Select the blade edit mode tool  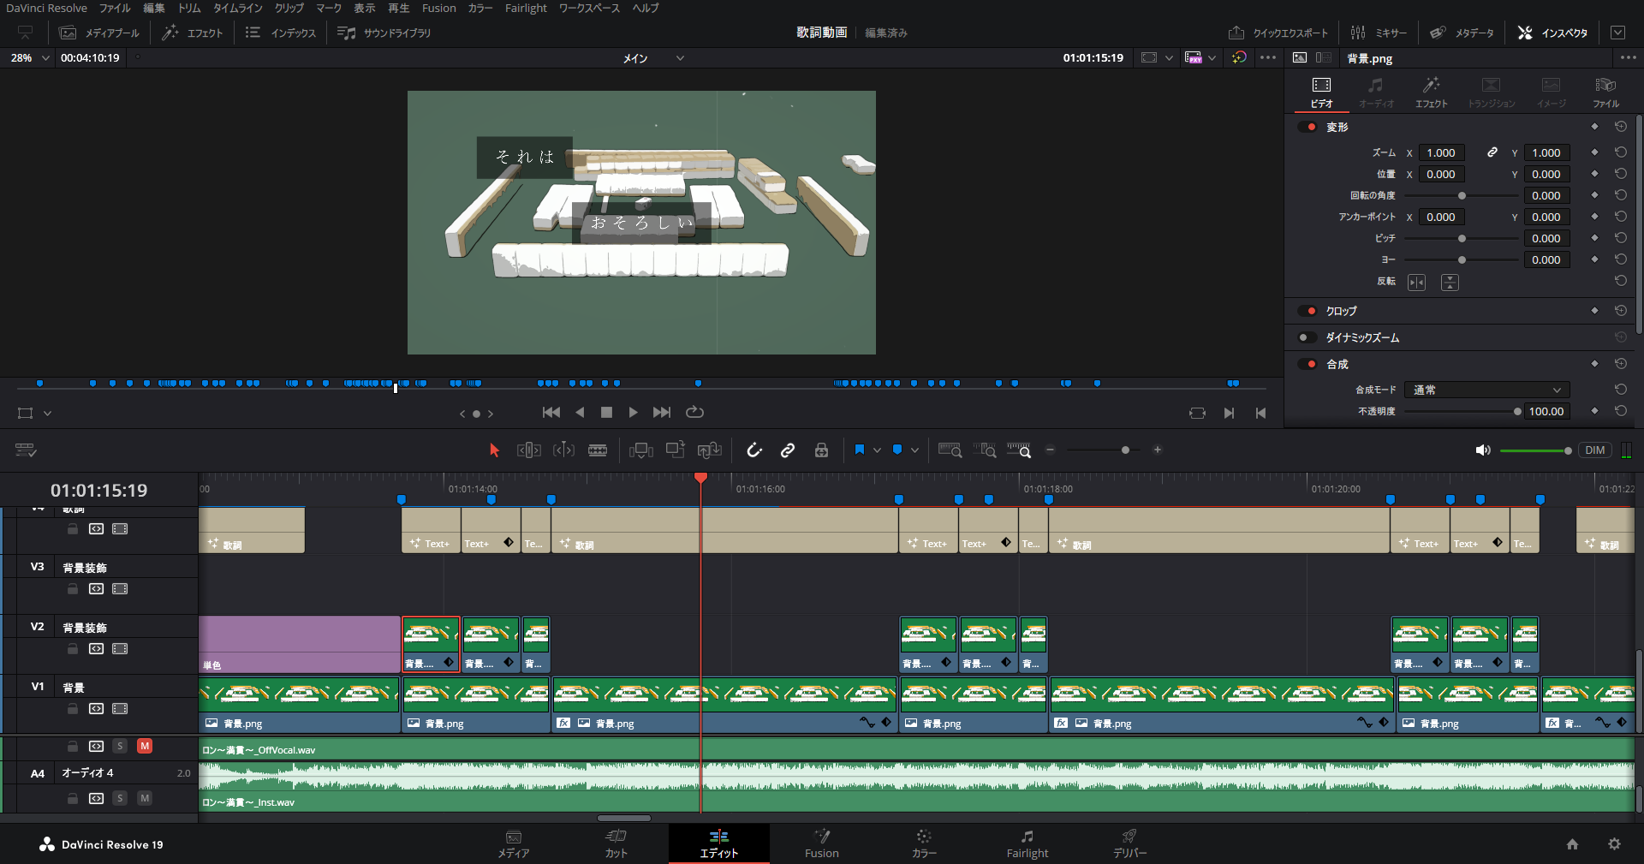tap(598, 450)
